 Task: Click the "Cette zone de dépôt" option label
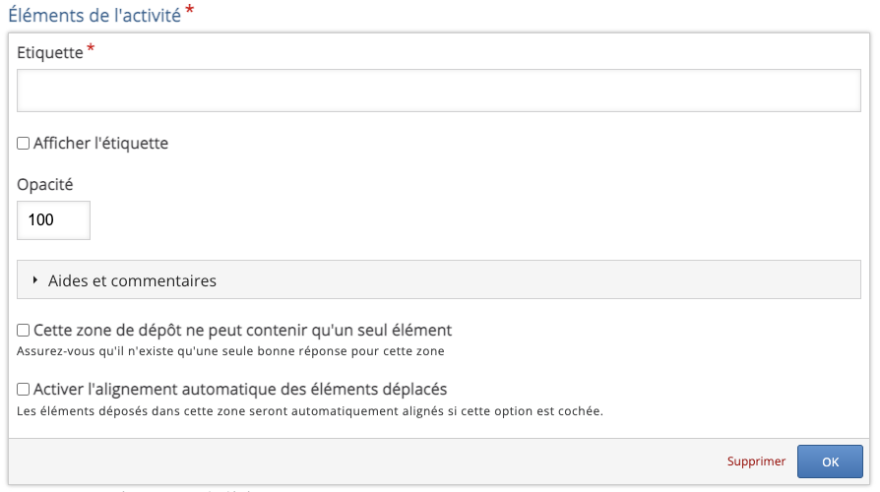(242, 331)
